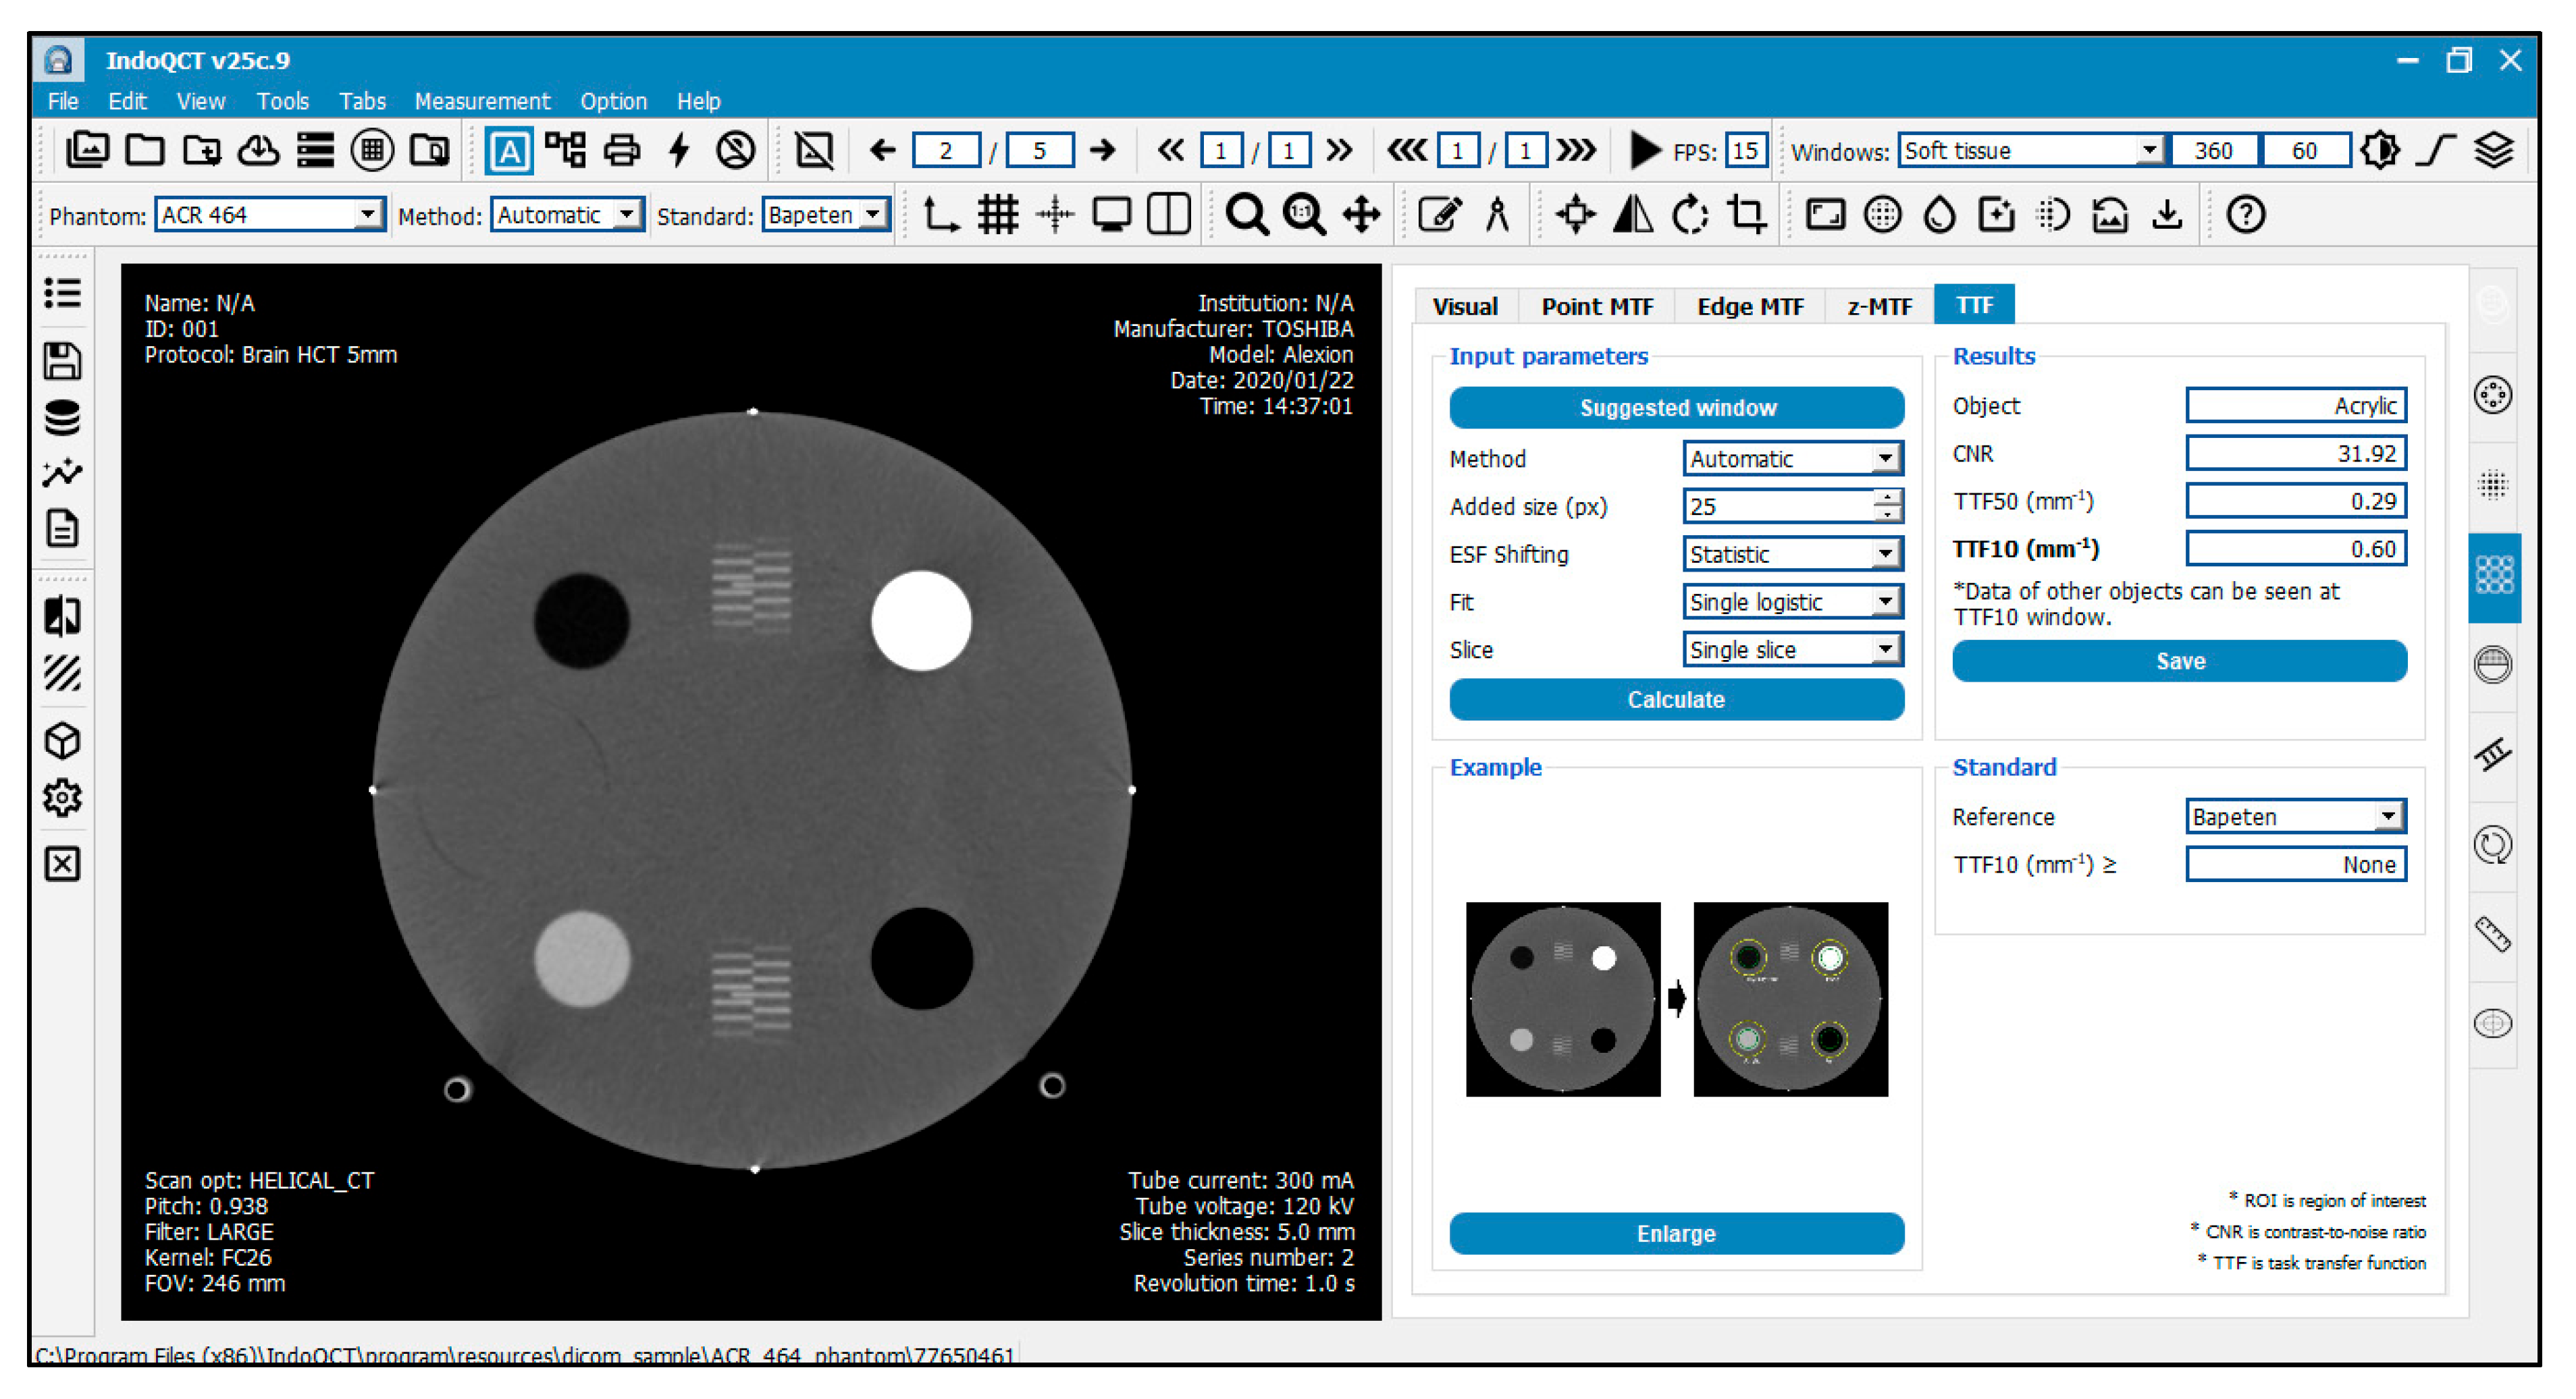Open the help question mark icon
This screenshot has height=1399, width=2576.
[2245, 215]
